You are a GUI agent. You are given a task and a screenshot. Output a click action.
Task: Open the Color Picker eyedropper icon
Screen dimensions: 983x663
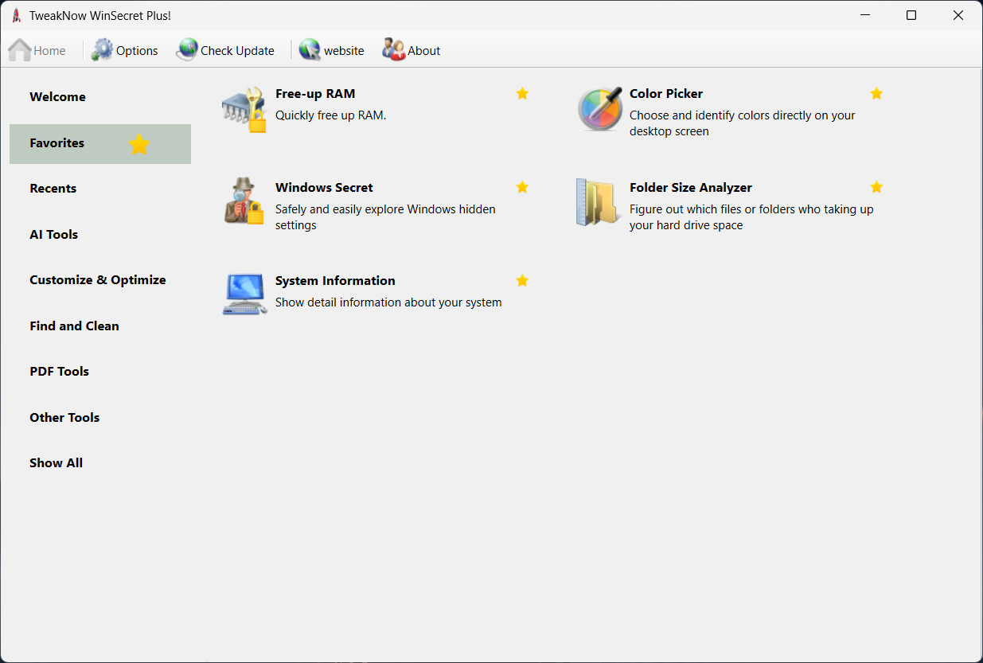tap(599, 110)
